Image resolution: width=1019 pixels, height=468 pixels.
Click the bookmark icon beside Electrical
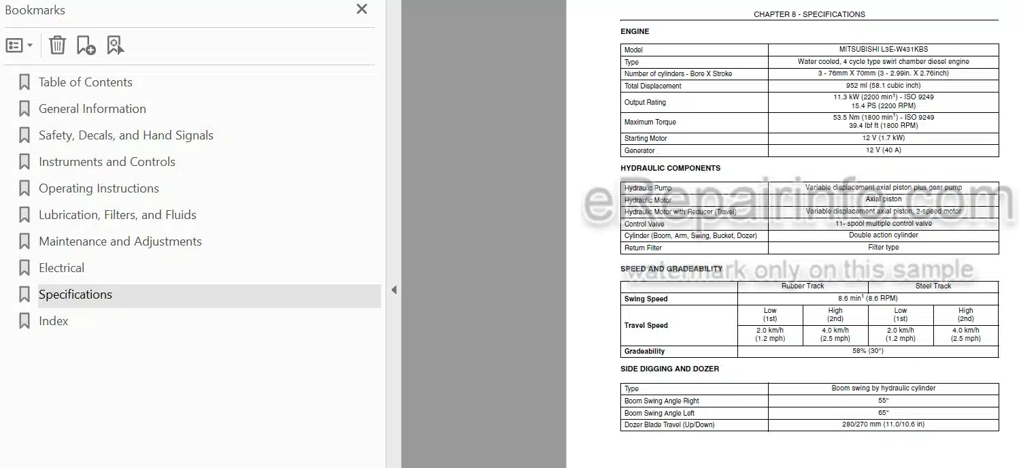(x=24, y=268)
